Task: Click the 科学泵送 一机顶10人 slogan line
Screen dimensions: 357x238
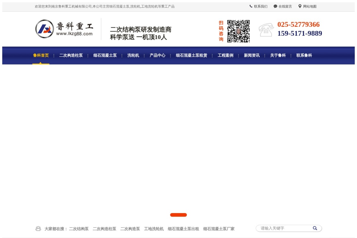Action: 138,37
